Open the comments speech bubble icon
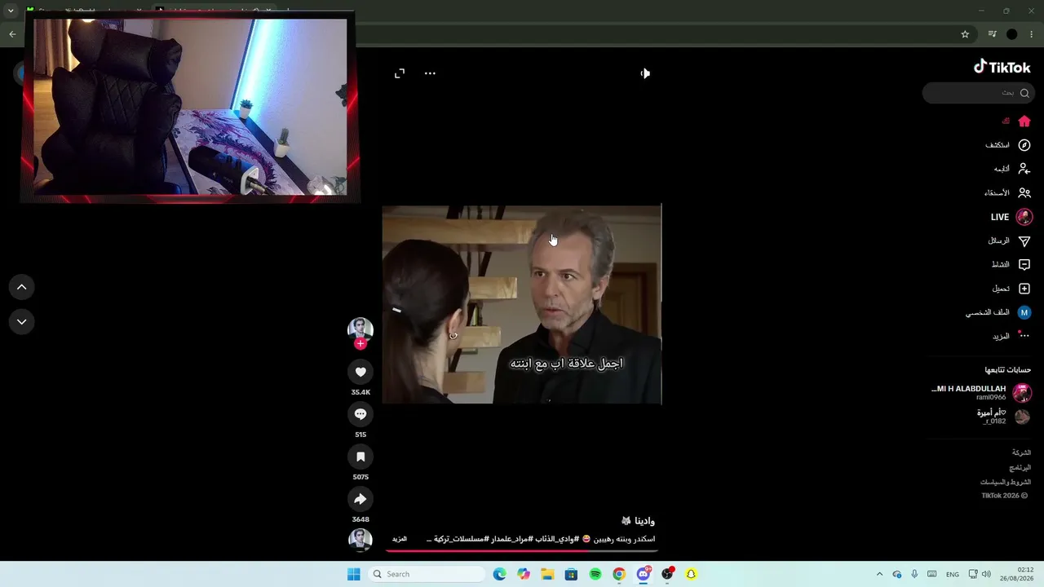The width and height of the screenshot is (1044, 587). (361, 414)
